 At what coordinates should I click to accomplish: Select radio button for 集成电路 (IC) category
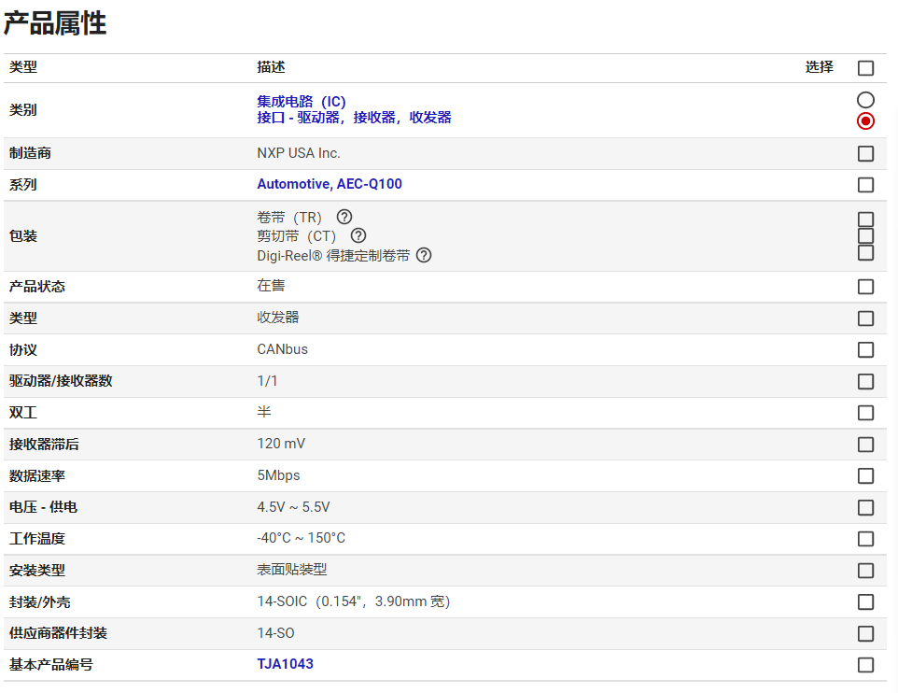865,100
